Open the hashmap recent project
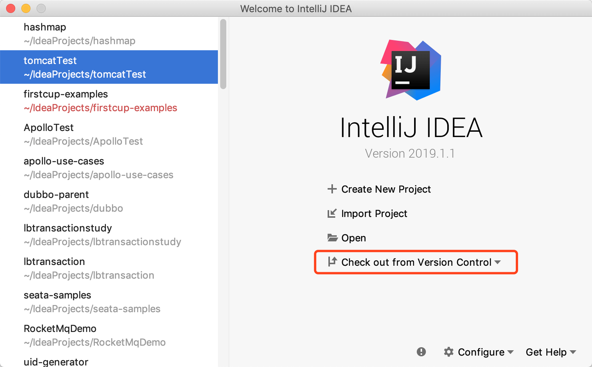This screenshot has height=367, width=592. [x=79, y=34]
